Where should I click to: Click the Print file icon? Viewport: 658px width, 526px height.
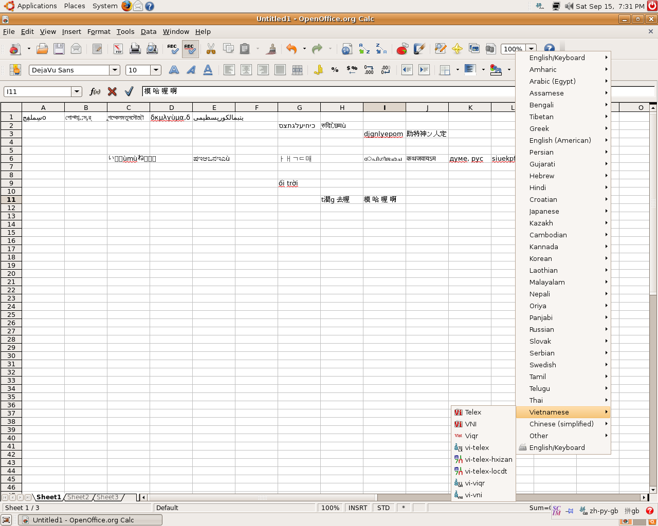click(135, 49)
